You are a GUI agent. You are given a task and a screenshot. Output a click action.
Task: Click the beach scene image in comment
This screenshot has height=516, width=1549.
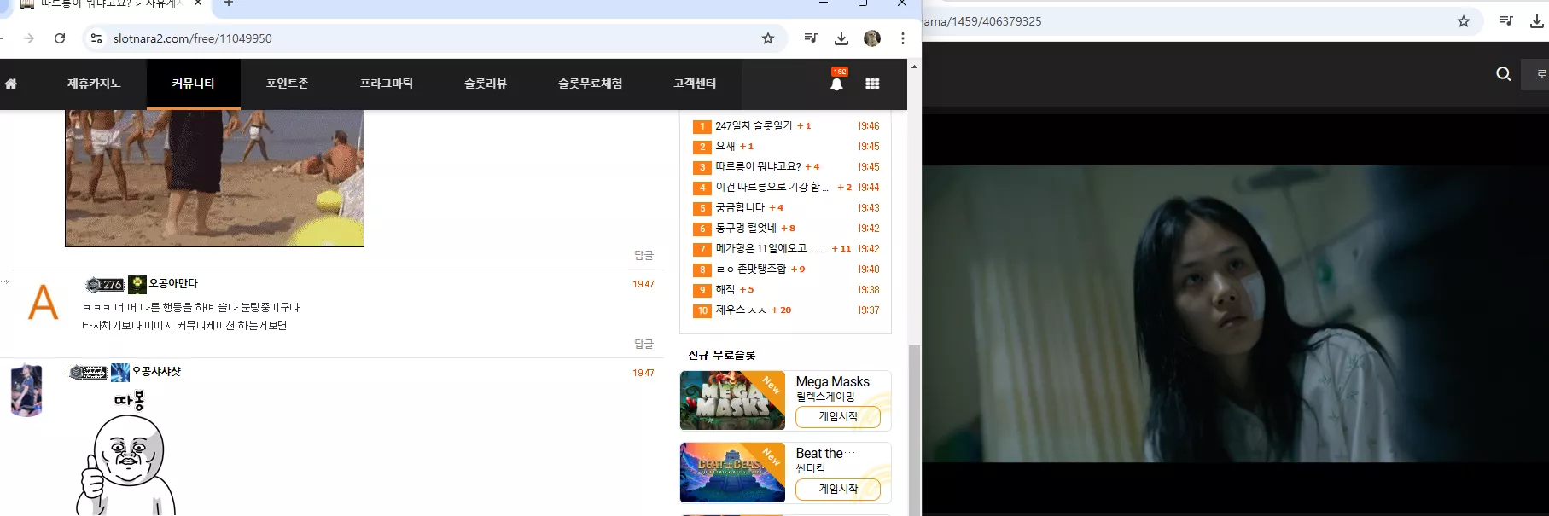point(214,178)
